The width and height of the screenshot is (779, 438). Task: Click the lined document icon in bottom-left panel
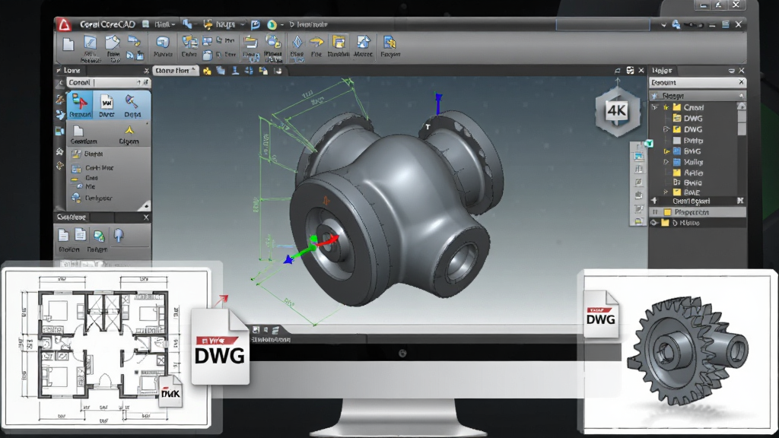point(80,235)
